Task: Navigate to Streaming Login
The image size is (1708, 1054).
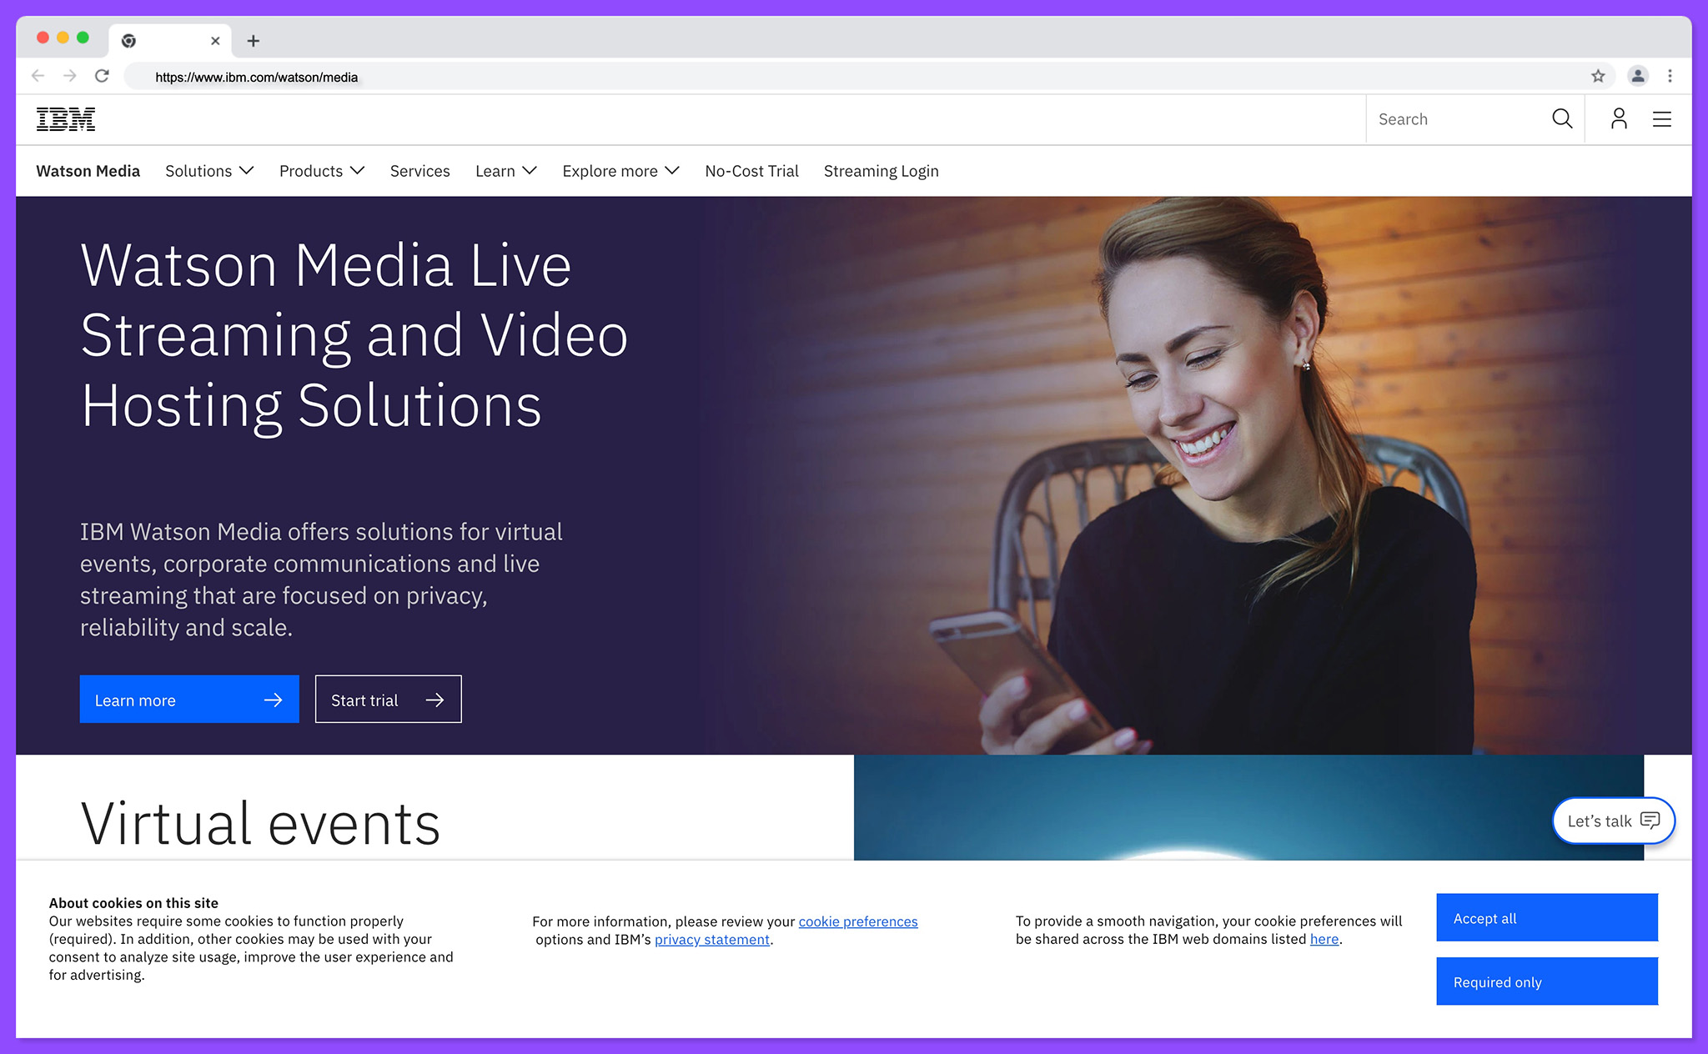Action: tap(881, 171)
